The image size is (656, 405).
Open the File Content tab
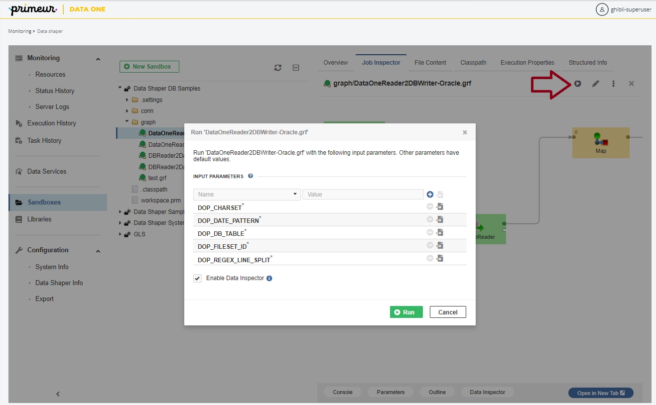tap(430, 63)
